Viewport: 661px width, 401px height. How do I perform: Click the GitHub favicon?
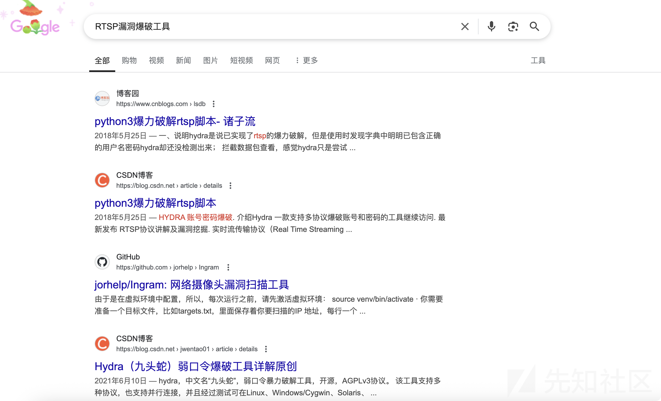coord(102,262)
